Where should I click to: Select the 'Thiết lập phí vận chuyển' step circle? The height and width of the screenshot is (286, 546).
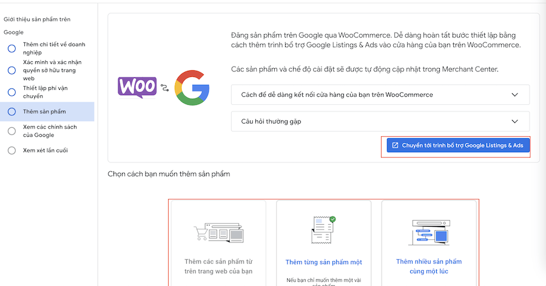click(x=12, y=92)
